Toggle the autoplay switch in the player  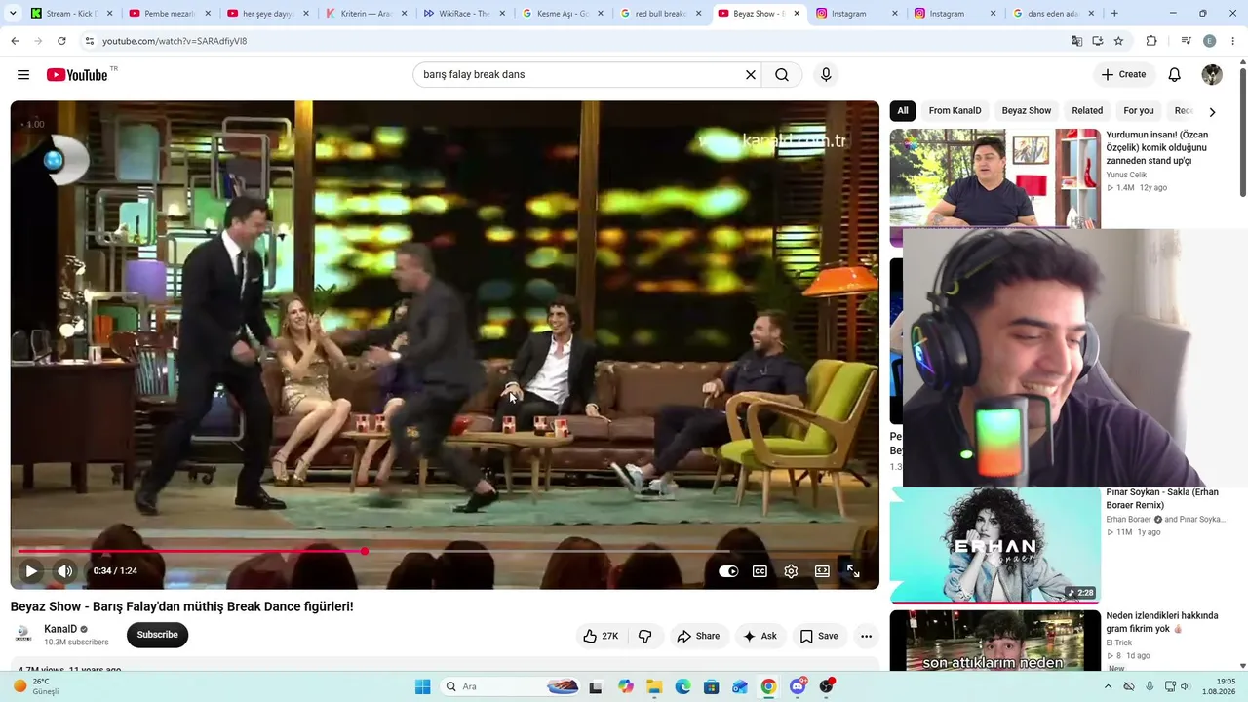click(x=728, y=571)
